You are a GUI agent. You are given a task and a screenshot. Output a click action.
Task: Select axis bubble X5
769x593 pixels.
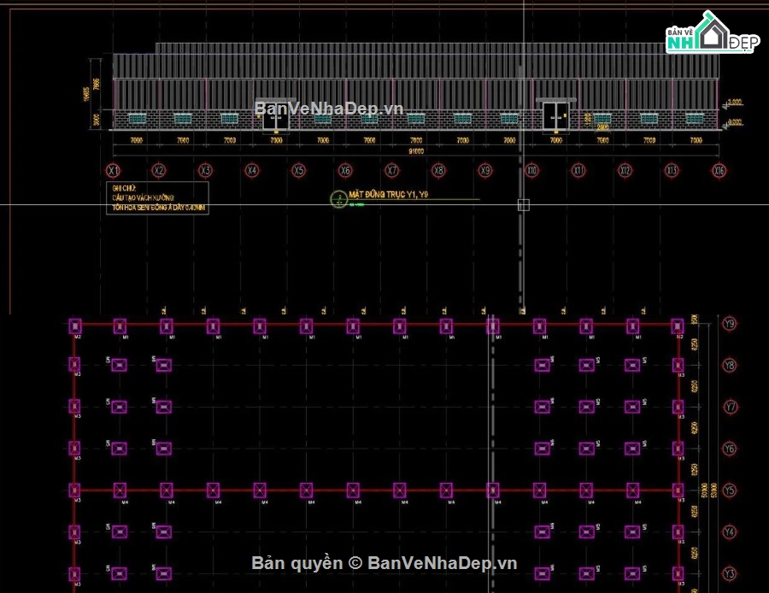pyautogui.click(x=298, y=171)
